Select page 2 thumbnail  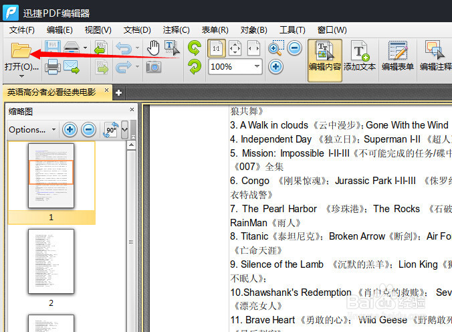pos(51,261)
